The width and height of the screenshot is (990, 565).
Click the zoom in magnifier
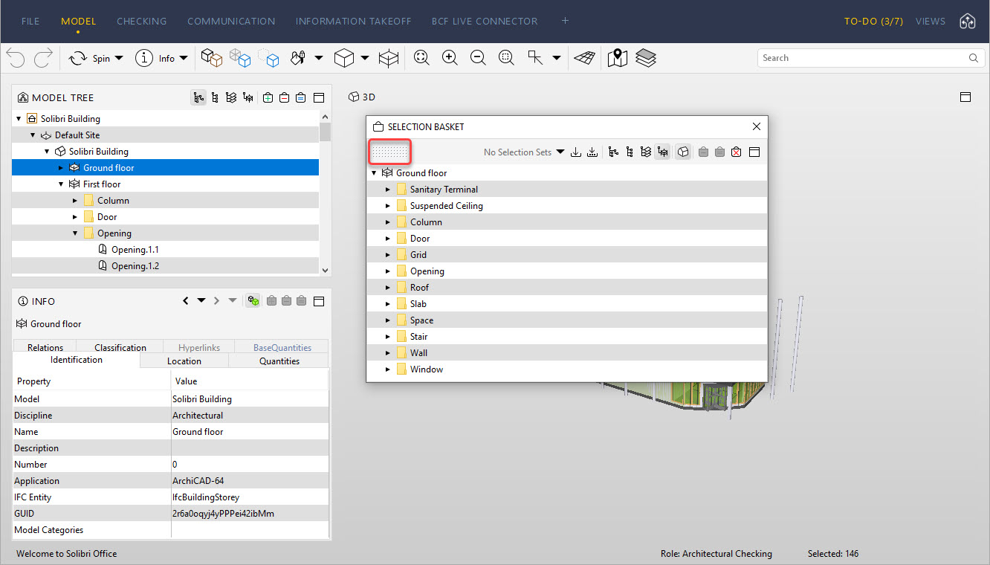(450, 58)
